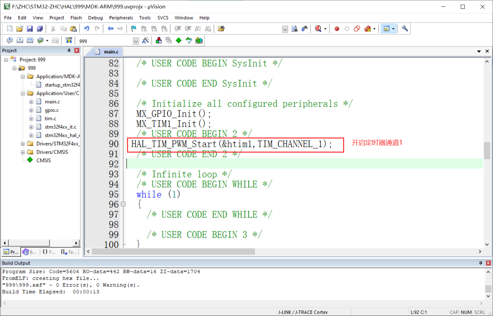Insert or remove a breakpoint
This screenshot has height=316, width=493.
[x=337, y=29]
